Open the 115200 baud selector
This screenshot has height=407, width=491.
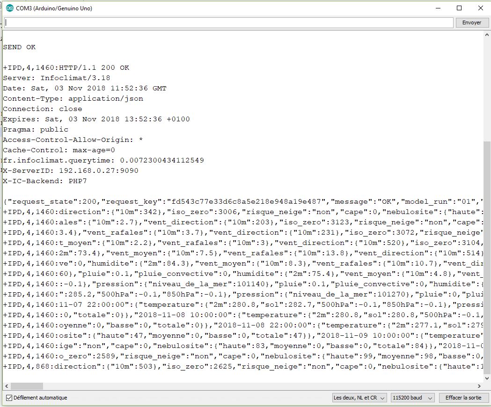(x=412, y=398)
